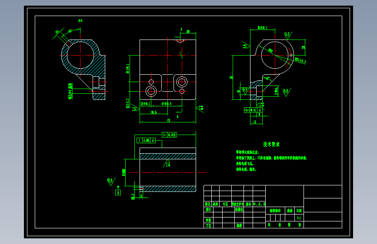Click the 共 张 第 张 sheet count row
The image size is (377, 244).
click(285, 225)
